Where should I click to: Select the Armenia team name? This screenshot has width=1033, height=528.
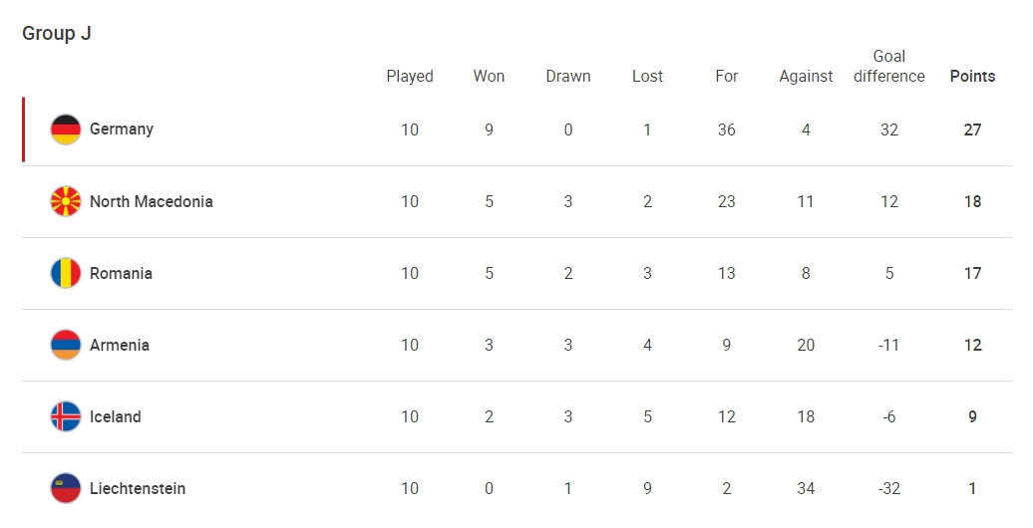120,345
